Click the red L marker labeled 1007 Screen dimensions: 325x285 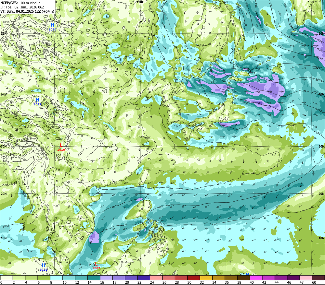96,264
